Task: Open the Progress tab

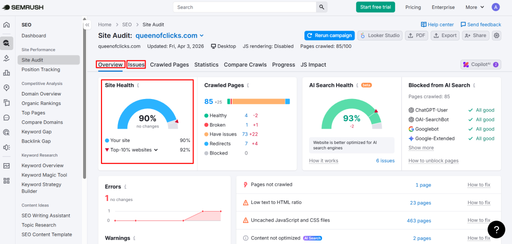Action: point(283,64)
